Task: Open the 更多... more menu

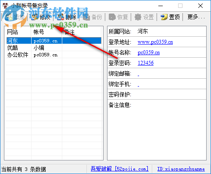Action: point(196,17)
